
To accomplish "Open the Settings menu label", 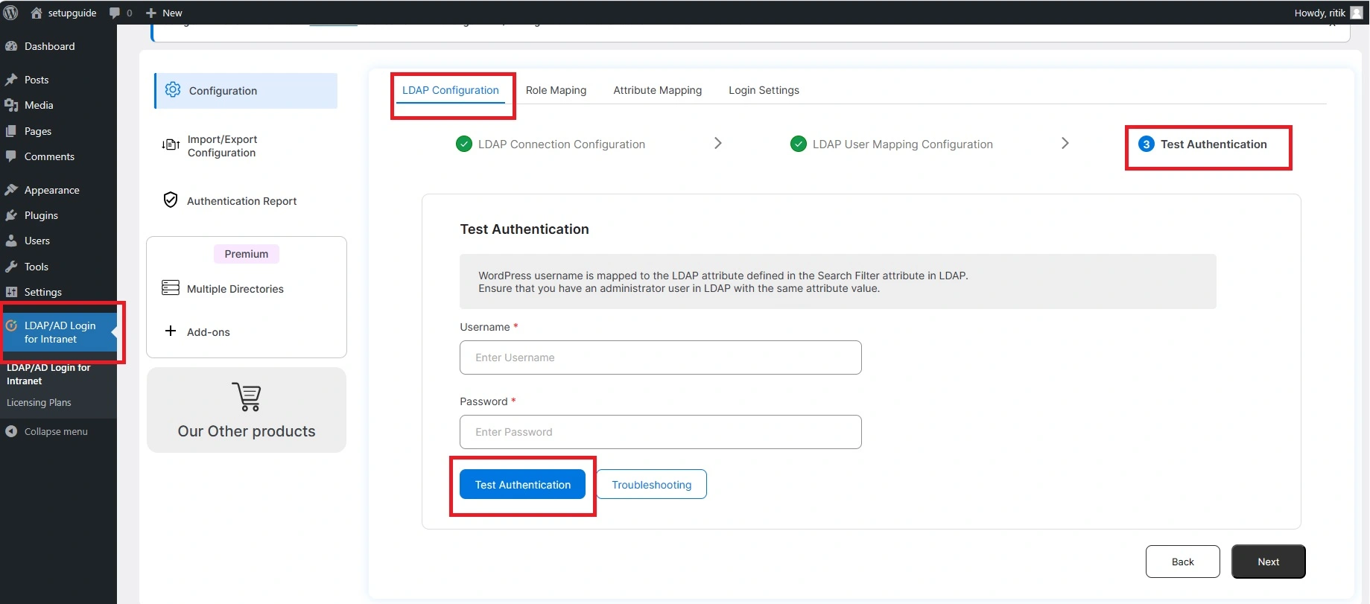I will [x=43, y=292].
